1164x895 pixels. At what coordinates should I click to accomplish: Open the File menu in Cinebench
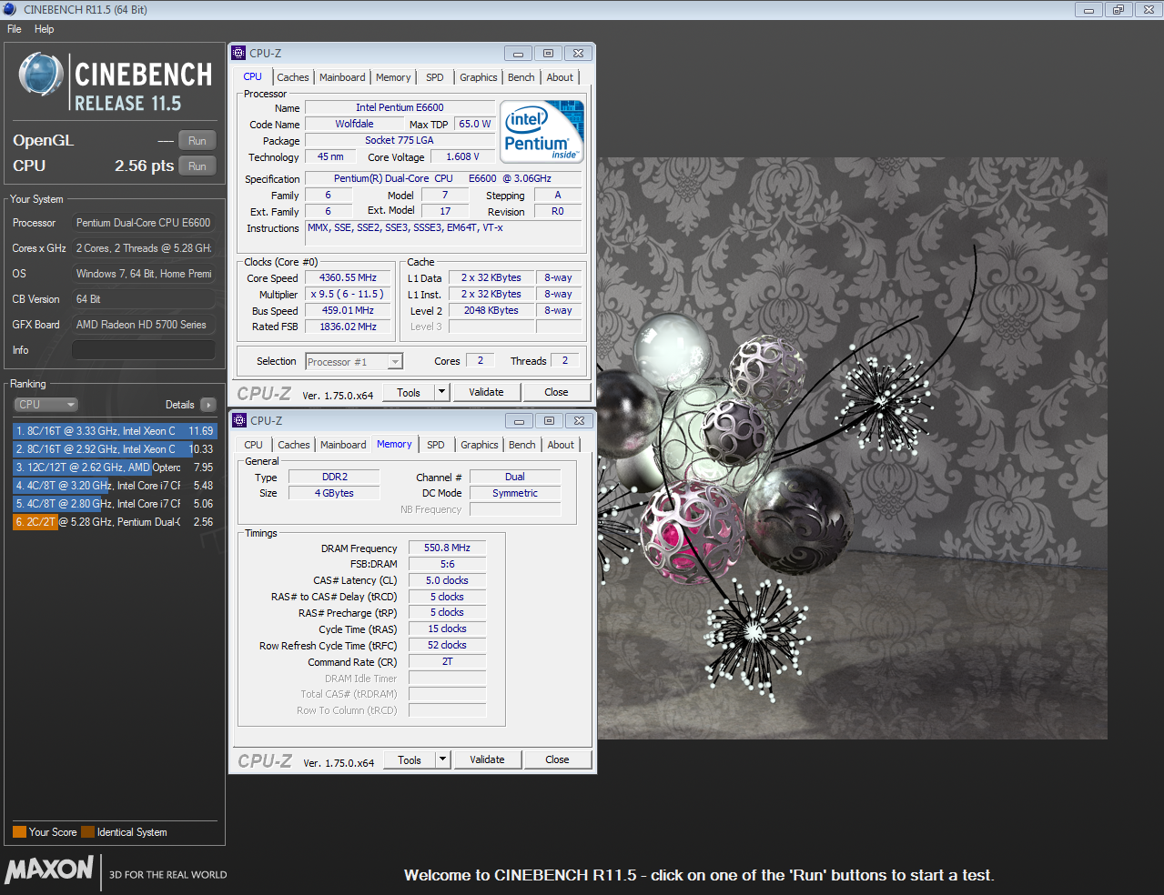14,29
